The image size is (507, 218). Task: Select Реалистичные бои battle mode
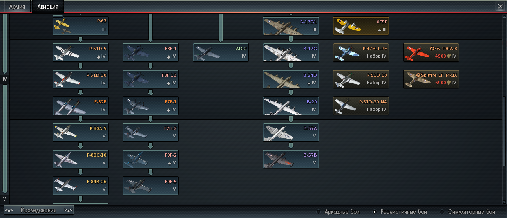coord(400,212)
